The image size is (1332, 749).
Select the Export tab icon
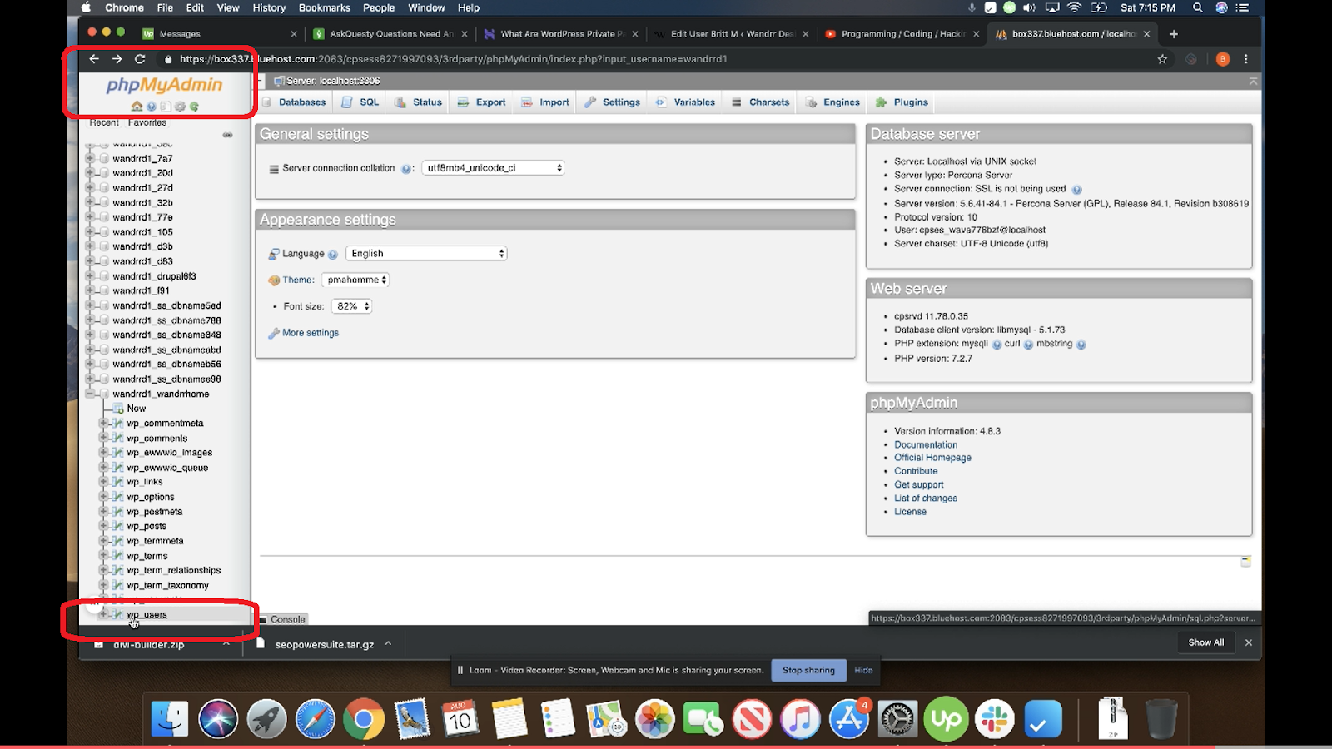465,102
